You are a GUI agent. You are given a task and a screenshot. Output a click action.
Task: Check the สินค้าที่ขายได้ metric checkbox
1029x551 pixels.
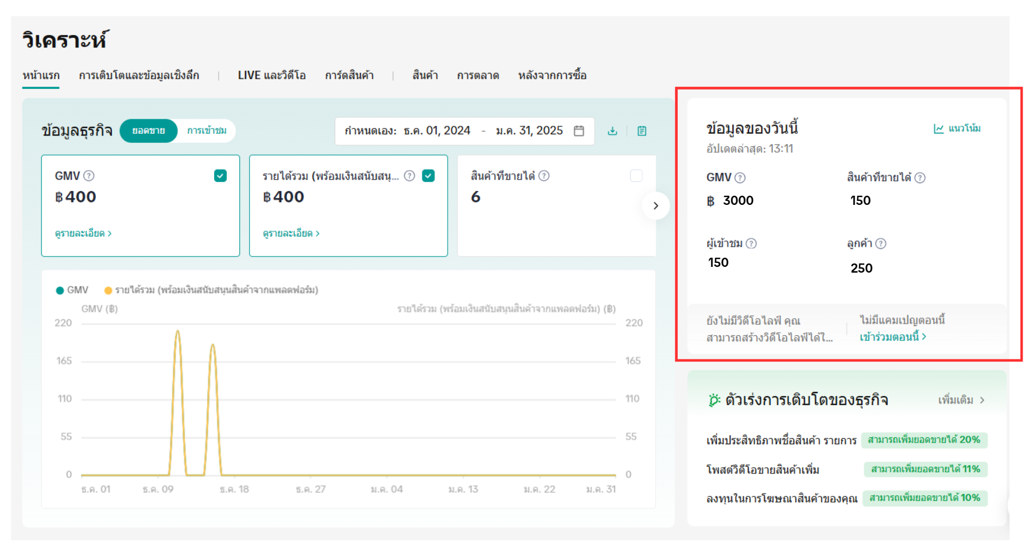coord(636,176)
